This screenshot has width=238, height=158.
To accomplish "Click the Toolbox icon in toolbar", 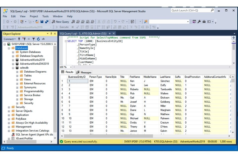I will [x=204, y=22].
